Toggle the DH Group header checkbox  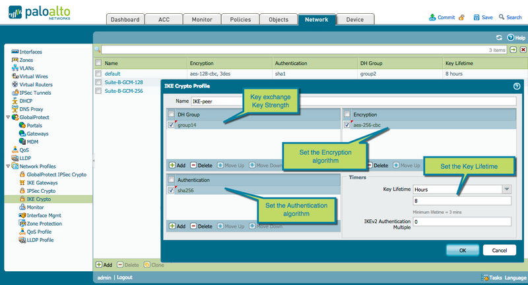tap(171, 114)
